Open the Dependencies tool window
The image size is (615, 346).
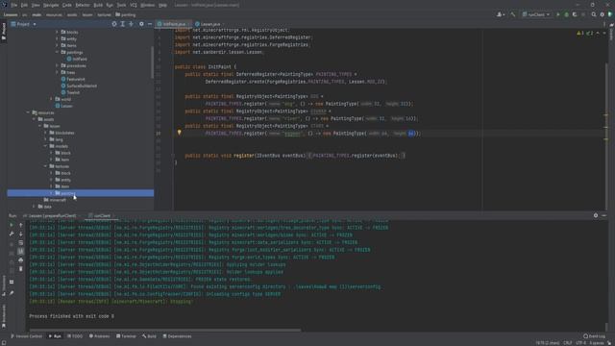pyautogui.click(x=177, y=336)
